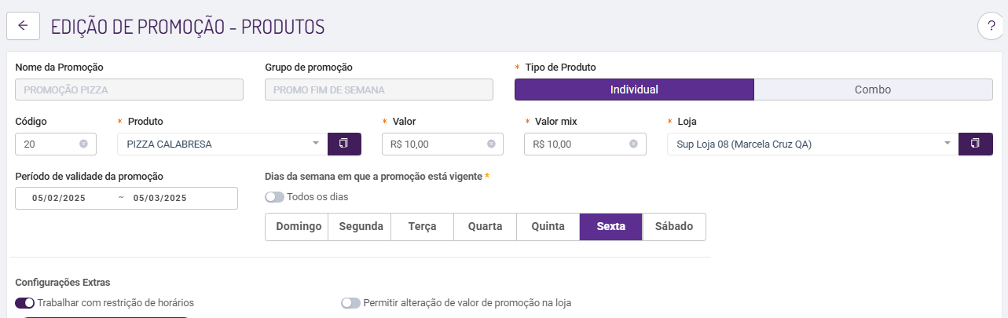Click the promotion start date 05/02/2025
Screen dimensions: 1008x318
pos(59,198)
